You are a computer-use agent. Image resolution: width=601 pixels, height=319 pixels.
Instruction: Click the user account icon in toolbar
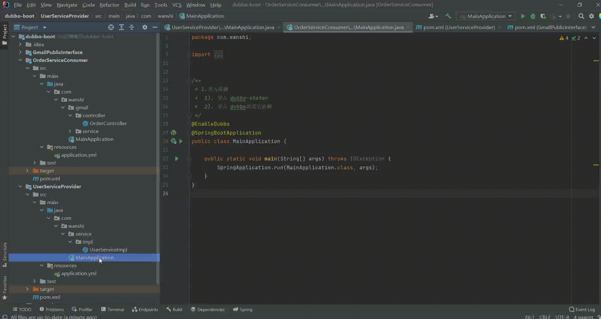point(433,16)
